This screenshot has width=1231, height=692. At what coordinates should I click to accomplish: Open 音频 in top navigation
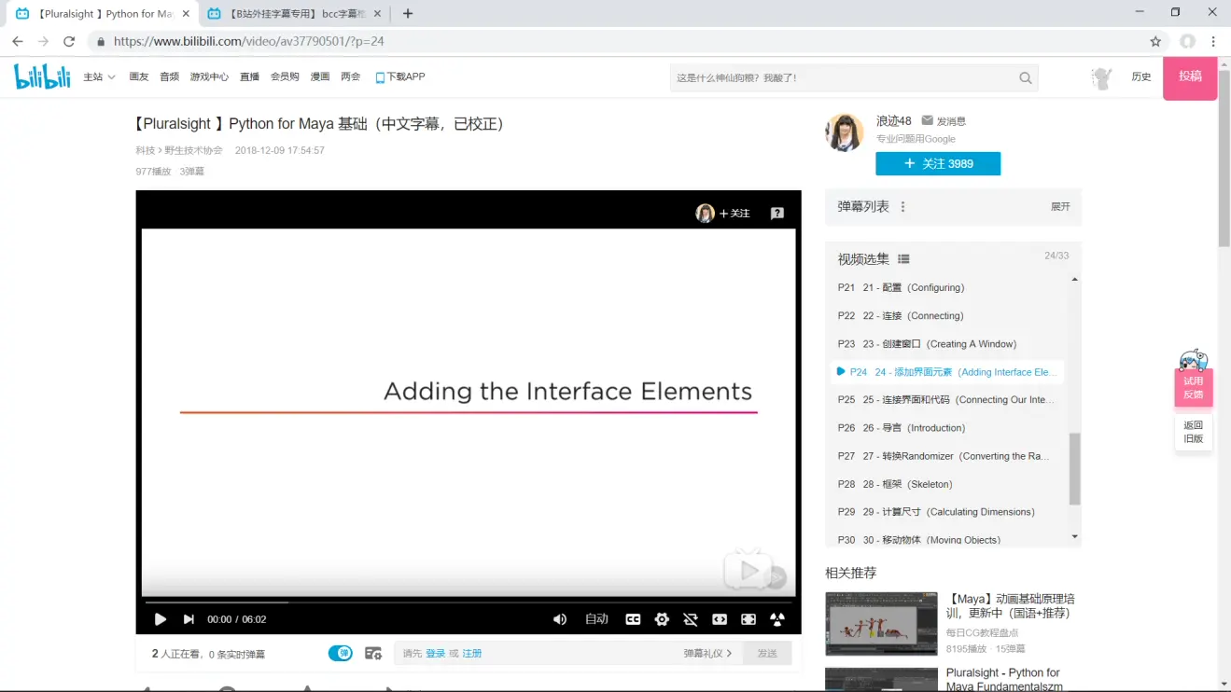pyautogui.click(x=169, y=76)
